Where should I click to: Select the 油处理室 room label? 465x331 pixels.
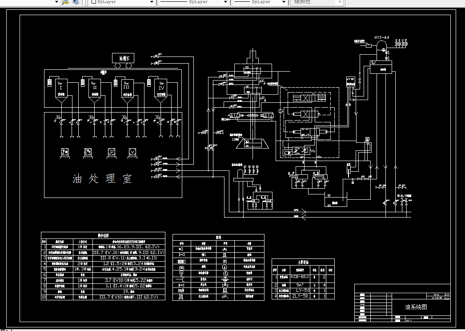tap(102, 178)
